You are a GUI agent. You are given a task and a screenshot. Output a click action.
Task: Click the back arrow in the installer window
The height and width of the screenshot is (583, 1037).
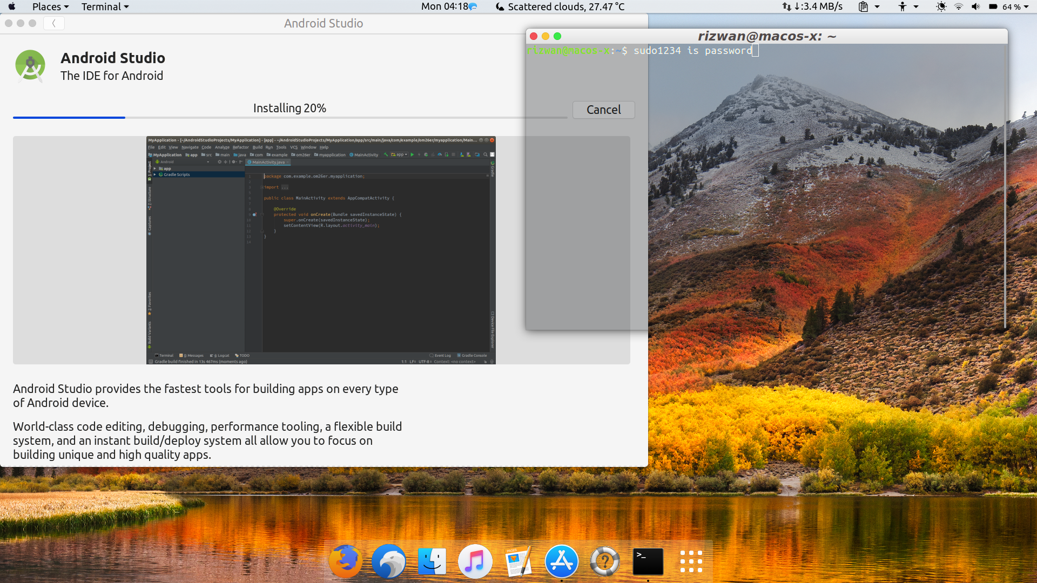click(53, 23)
